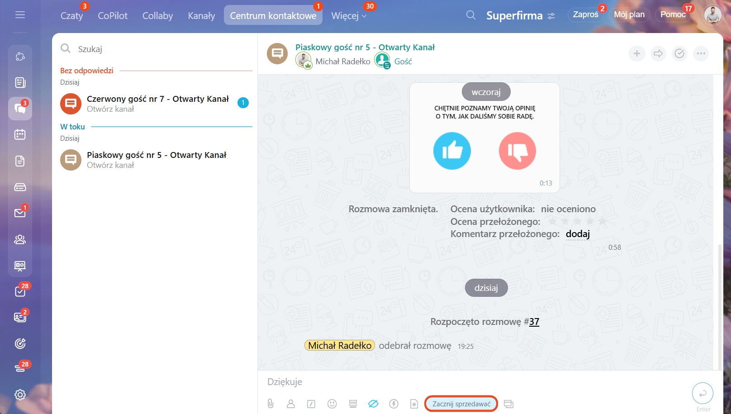731x414 pixels.
Task: Open conversation number 37 link
Action: [534, 322]
